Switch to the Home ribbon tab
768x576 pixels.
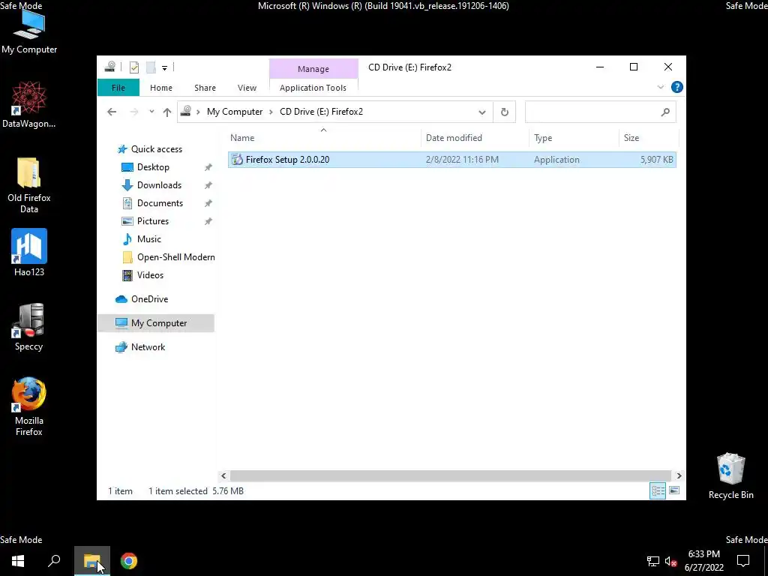(161, 88)
